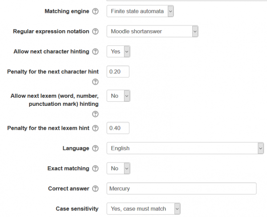Viewport: 267px width, 217px height.
Task: Open the Matching engine dropdown
Action: pyautogui.click(x=140, y=11)
